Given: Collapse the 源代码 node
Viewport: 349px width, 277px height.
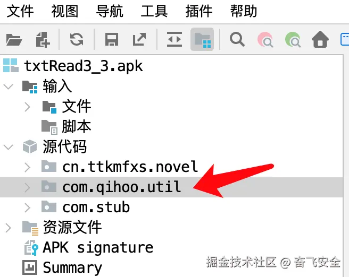Looking at the screenshot, I should coord(9,147).
